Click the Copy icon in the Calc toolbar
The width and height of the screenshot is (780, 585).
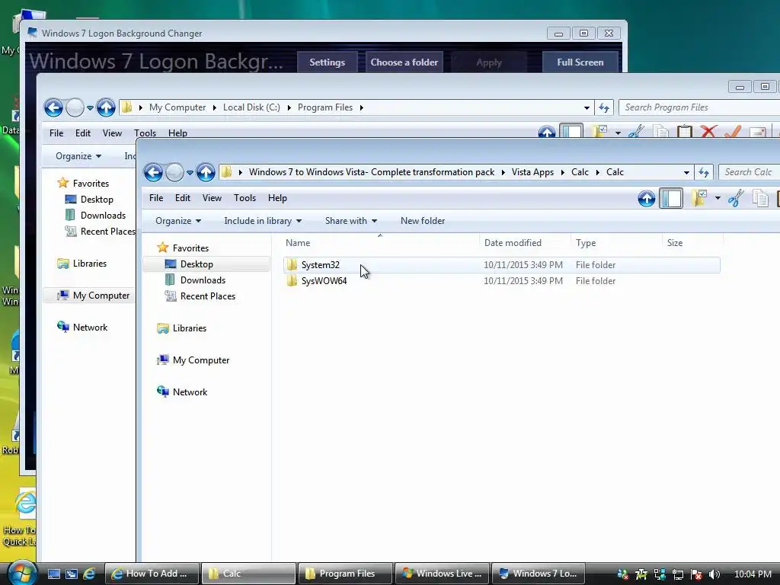pyautogui.click(x=760, y=199)
